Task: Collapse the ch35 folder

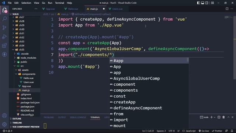Action: (x=22, y=50)
